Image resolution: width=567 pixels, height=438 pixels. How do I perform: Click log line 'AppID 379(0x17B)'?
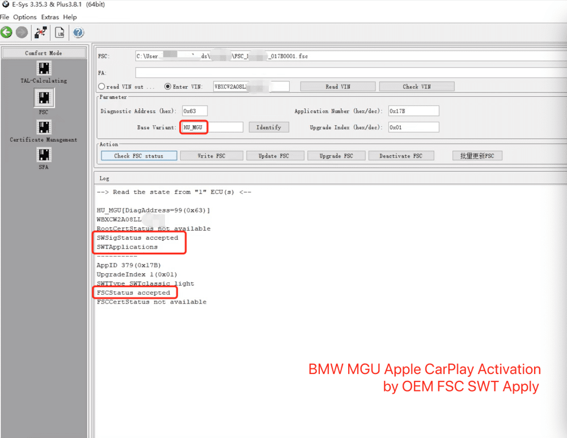click(129, 265)
